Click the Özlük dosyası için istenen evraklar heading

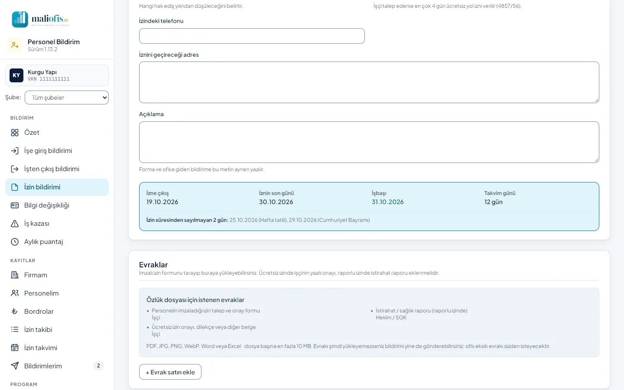195,300
